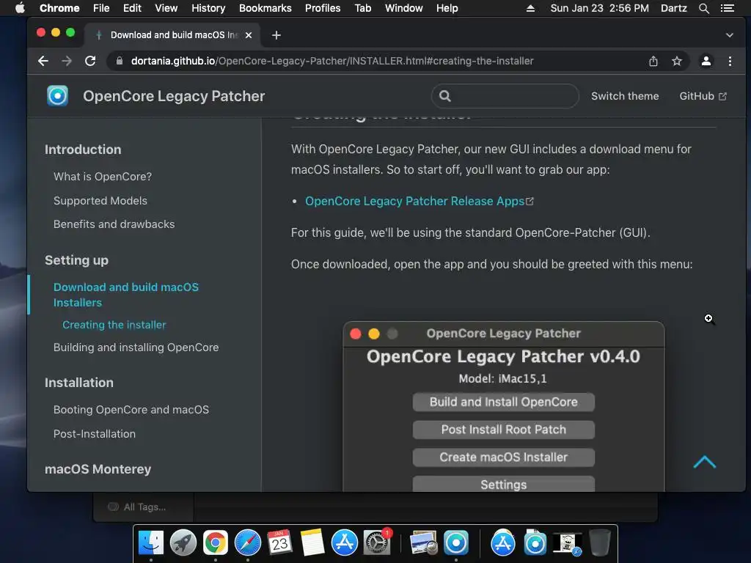
Task: Open a new tab with plus button
Action: [x=276, y=35]
